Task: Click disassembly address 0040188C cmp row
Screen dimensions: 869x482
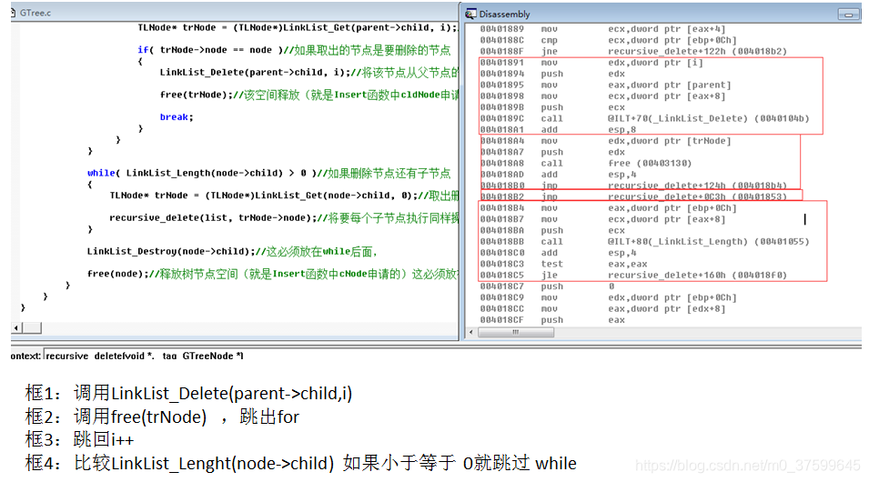Action: tap(609, 40)
